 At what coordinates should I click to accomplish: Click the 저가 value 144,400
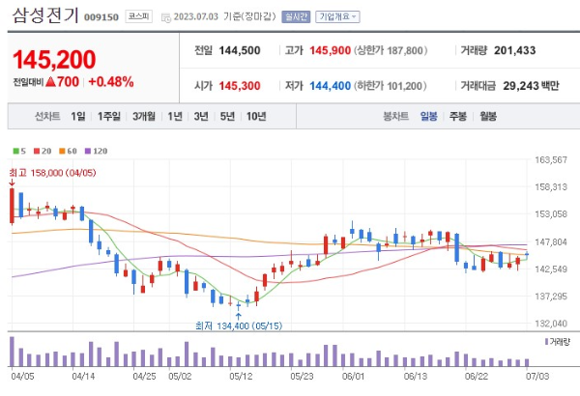tap(330, 86)
